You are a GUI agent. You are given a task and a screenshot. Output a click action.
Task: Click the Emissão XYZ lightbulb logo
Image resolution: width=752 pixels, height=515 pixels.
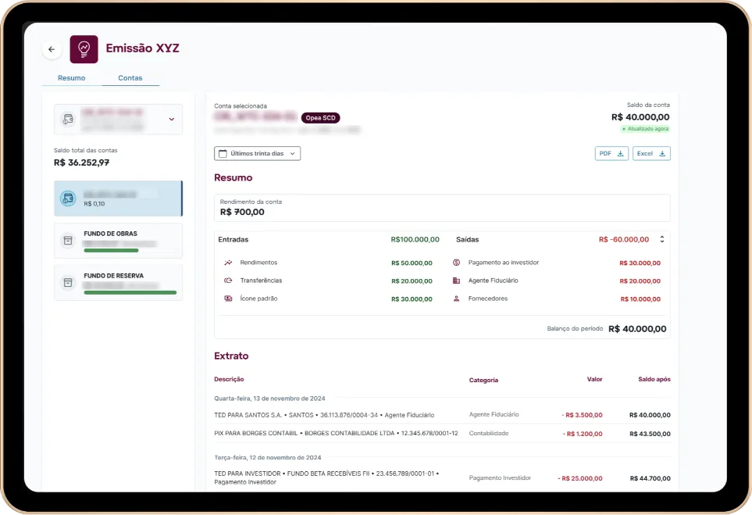[84, 49]
